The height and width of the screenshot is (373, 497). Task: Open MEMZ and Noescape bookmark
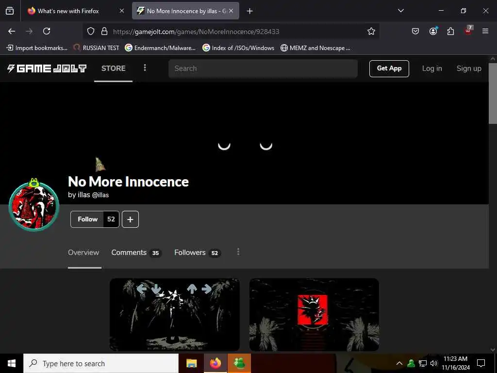pyautogui.click(x=315, y=48)
